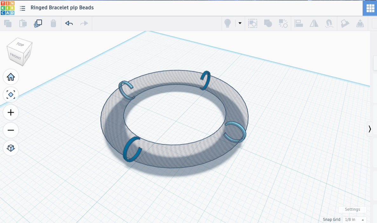This screenshot has height=223, width=377.
Task: Switch to orthographic view cube icon
Action: click(11, 148)
